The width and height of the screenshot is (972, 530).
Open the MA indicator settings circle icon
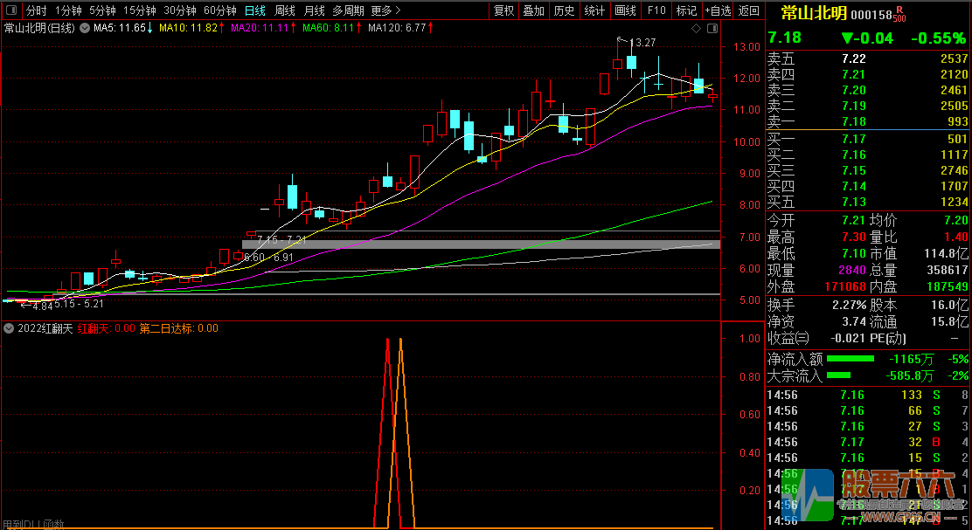pos(84,28)
